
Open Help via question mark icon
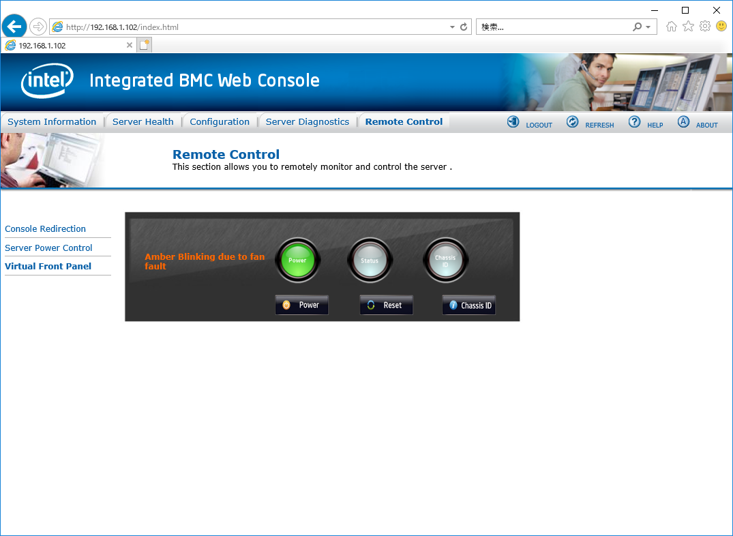click(634, 122)
